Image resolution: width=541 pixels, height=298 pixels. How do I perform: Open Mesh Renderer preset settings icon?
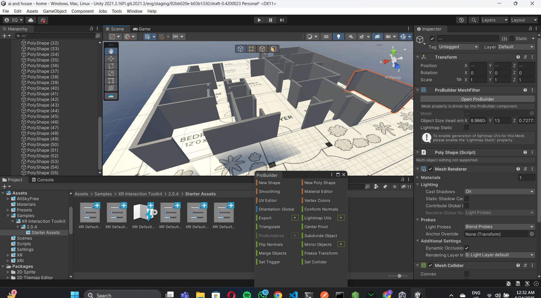tap(525, 169)
